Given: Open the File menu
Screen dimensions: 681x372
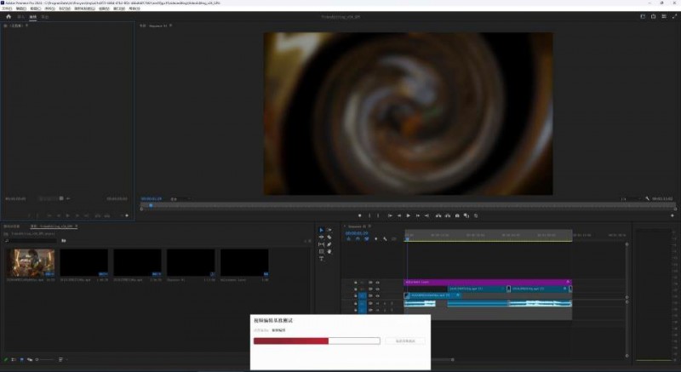Looking at the screenshot, I should (7, 9).
